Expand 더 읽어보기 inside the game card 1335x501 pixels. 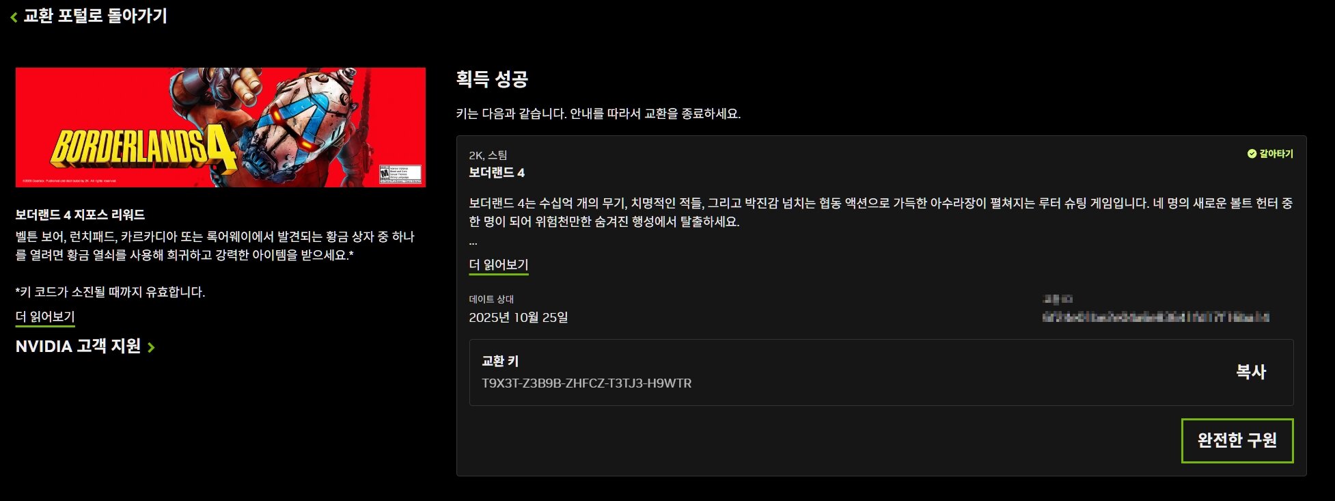tap(499, 265)
